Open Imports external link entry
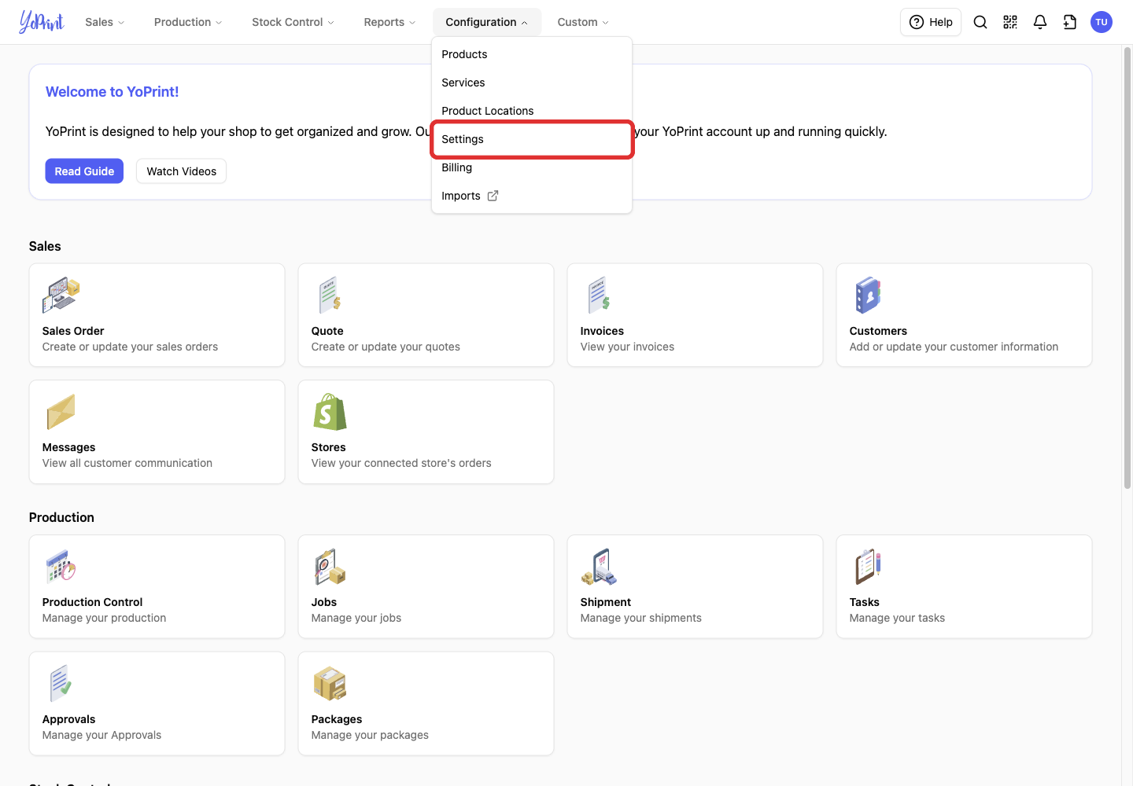The height and width of the screenshot is (786, 1133). pos(532,196)
